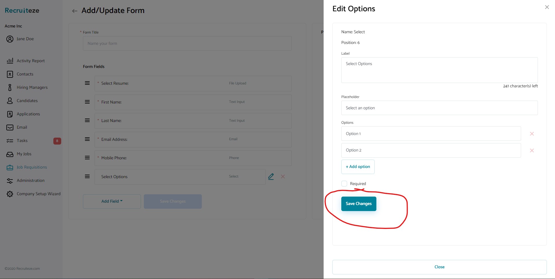Screen dimensions: 555x279
Task: Click the Email envelope icon
Action: (10, 128)
